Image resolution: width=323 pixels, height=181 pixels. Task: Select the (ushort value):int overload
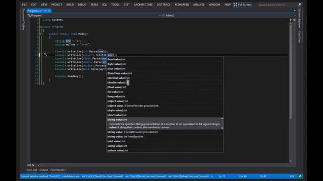pyautogui.click(x=165, y=150)
